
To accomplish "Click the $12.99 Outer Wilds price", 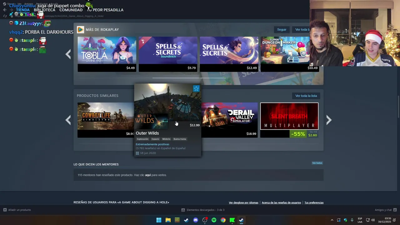I will pyautogui.click(x=194, y=125).
